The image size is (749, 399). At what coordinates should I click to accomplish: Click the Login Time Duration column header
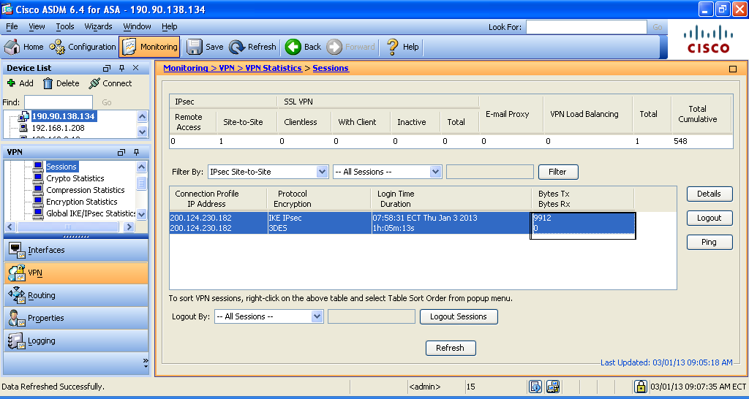(451, 199)
